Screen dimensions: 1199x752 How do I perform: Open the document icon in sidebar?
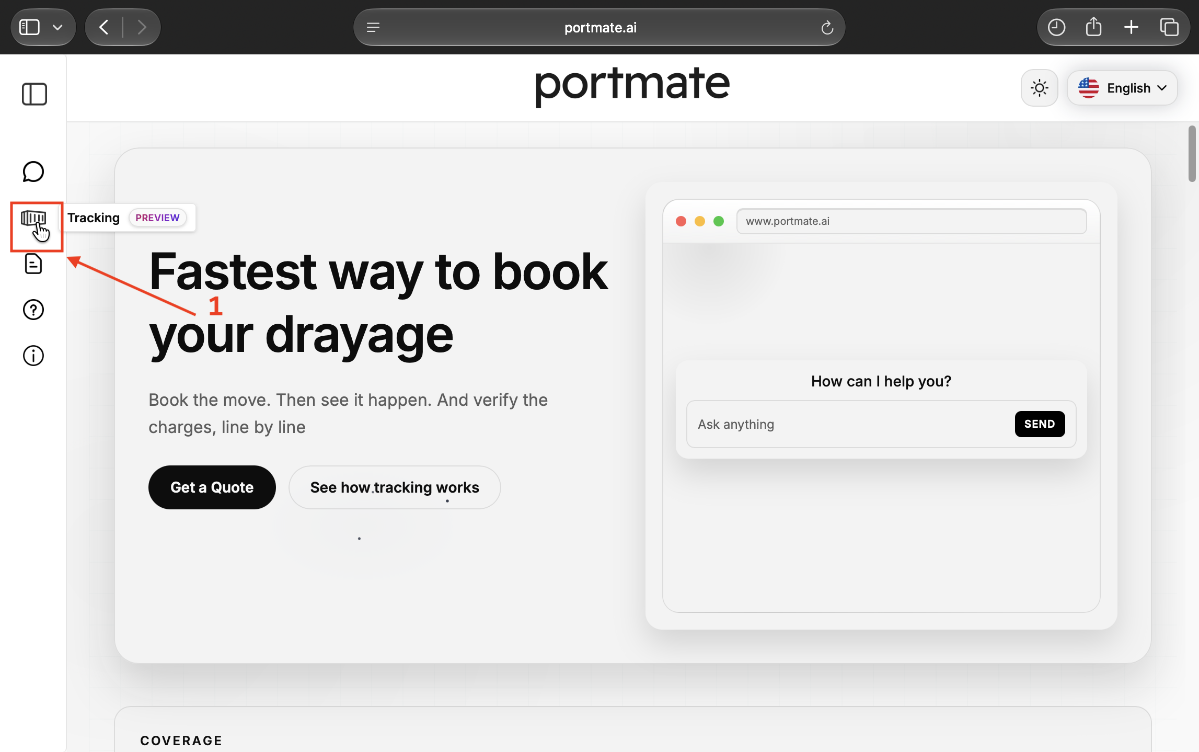[x=33, y=264]
